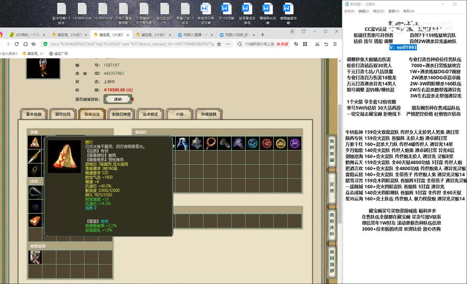Viewport: 467px width, 284px height.
Task: Click the browser URL address field
Action: coord(132,44)
